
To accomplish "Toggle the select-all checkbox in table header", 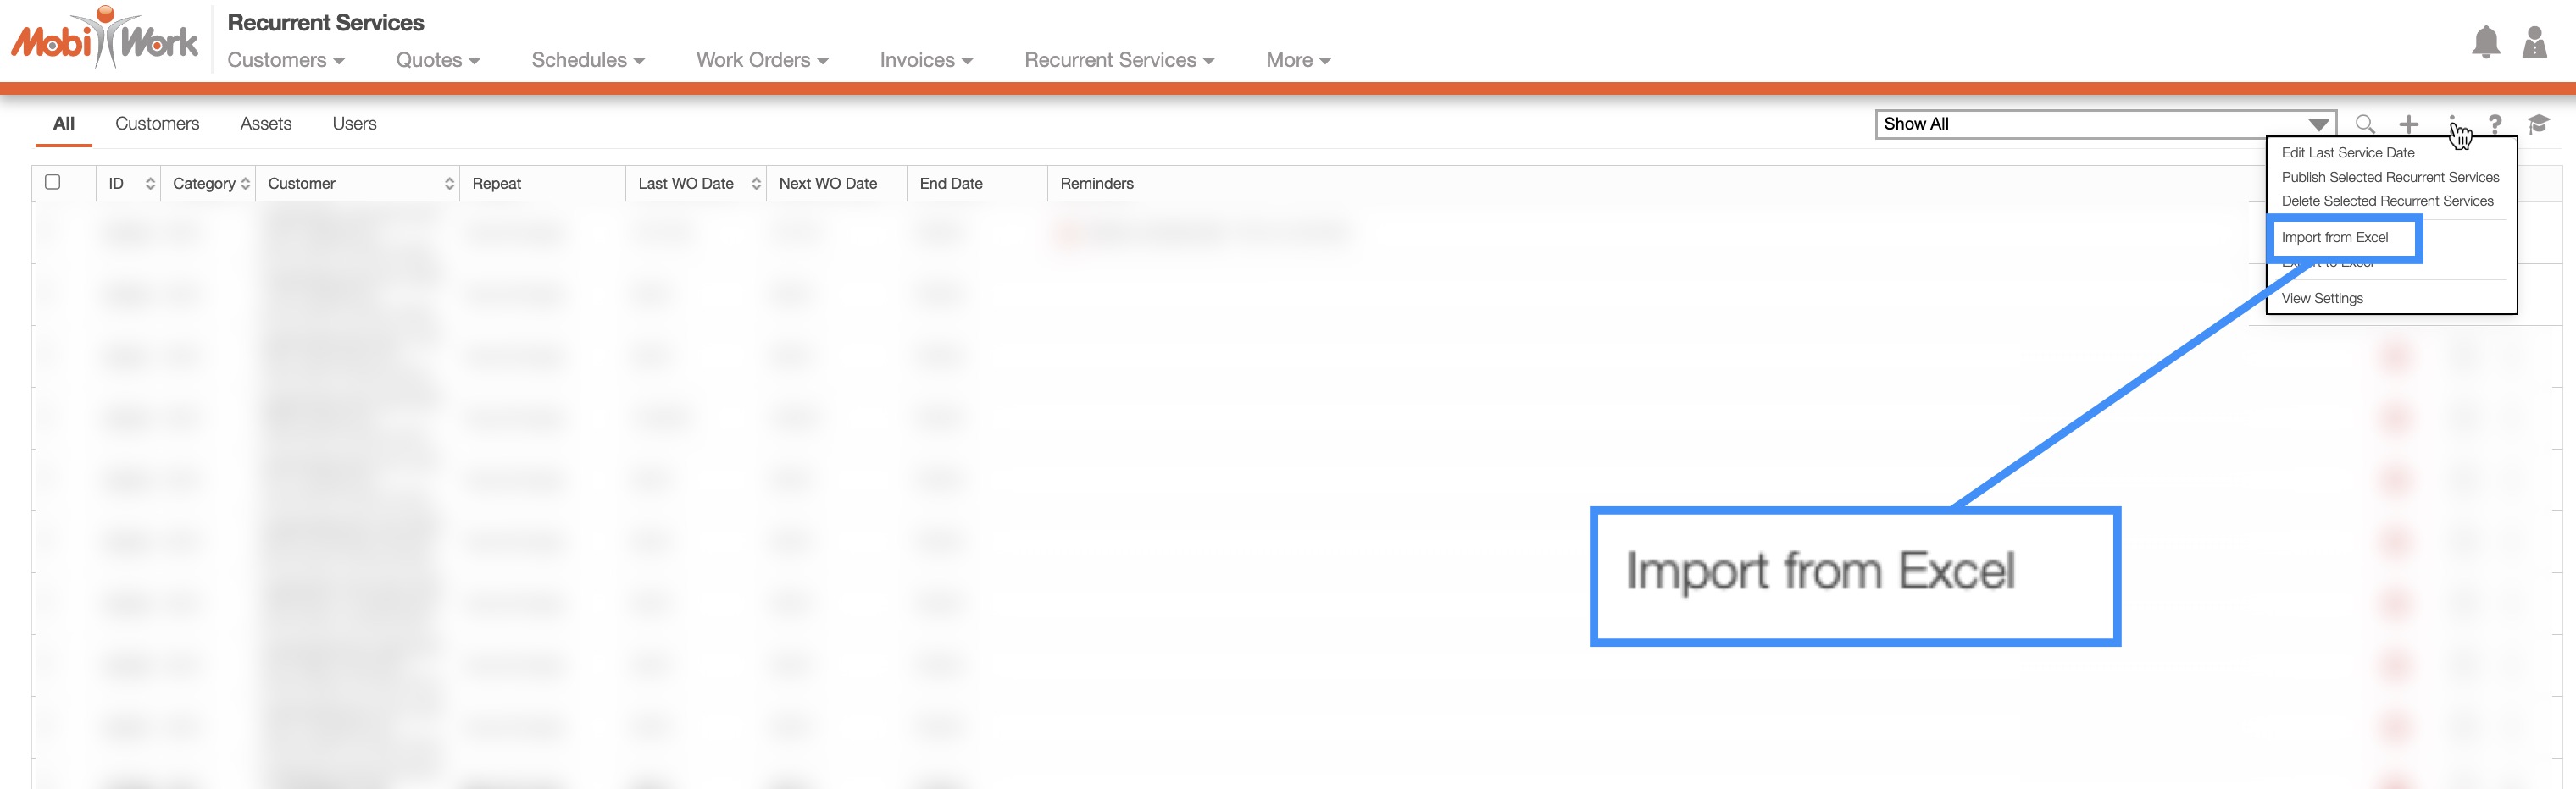I will click(53, 182).
